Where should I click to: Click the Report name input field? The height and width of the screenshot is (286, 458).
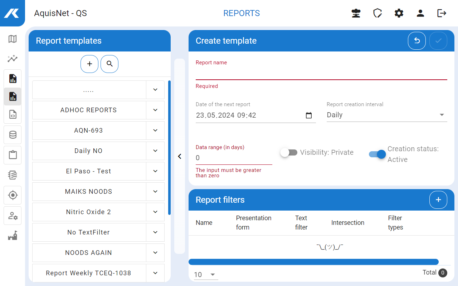(321, 73)
